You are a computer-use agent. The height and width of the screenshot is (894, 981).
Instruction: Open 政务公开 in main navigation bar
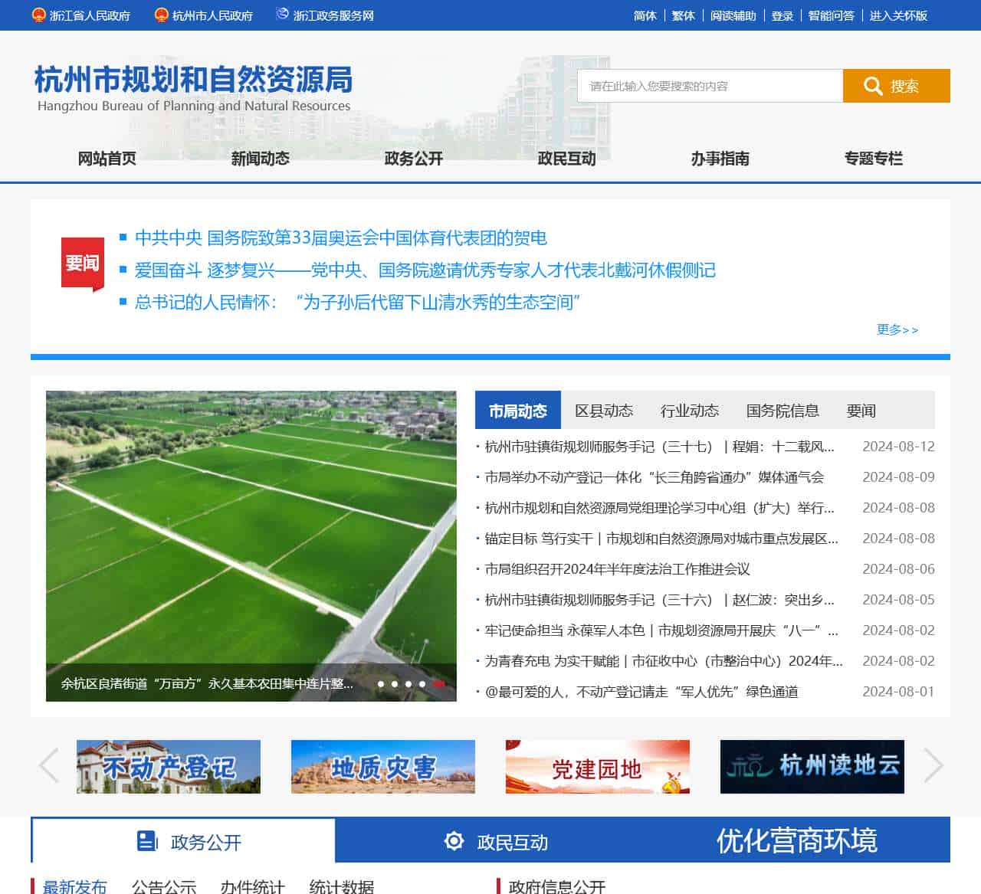point(414,159)
